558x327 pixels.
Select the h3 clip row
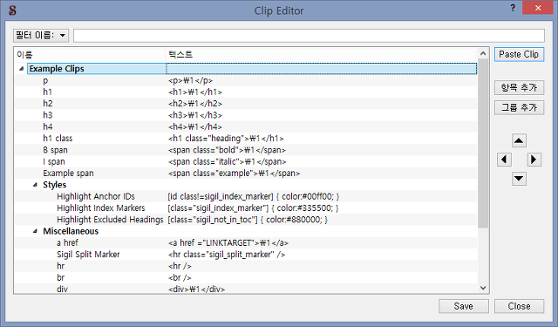(x=246, y=115)
